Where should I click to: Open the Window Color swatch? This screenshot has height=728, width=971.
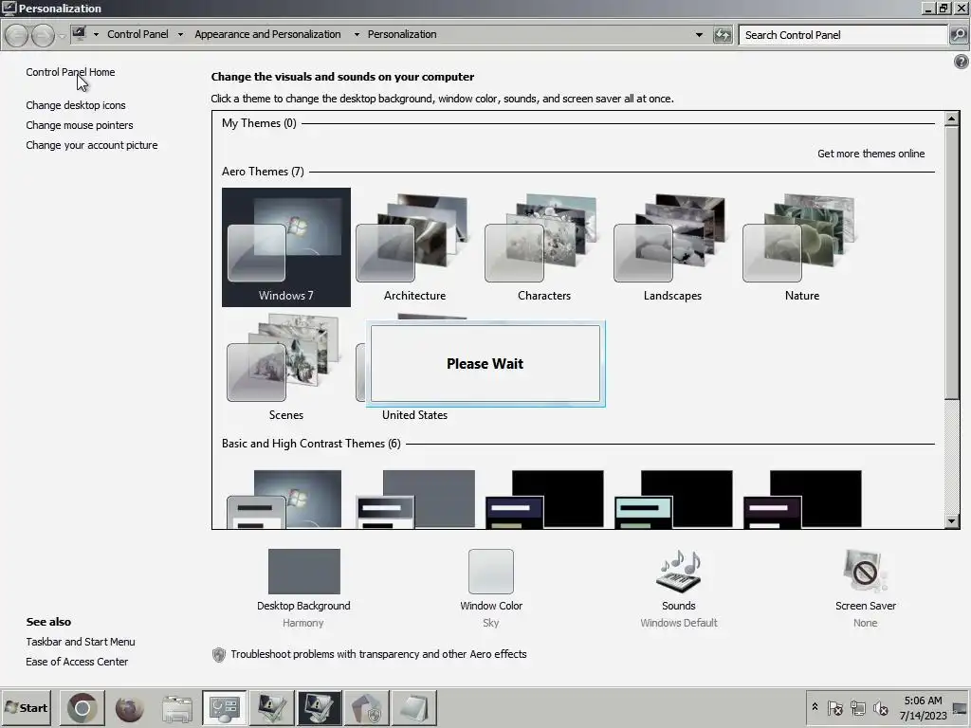pos(491,572)
